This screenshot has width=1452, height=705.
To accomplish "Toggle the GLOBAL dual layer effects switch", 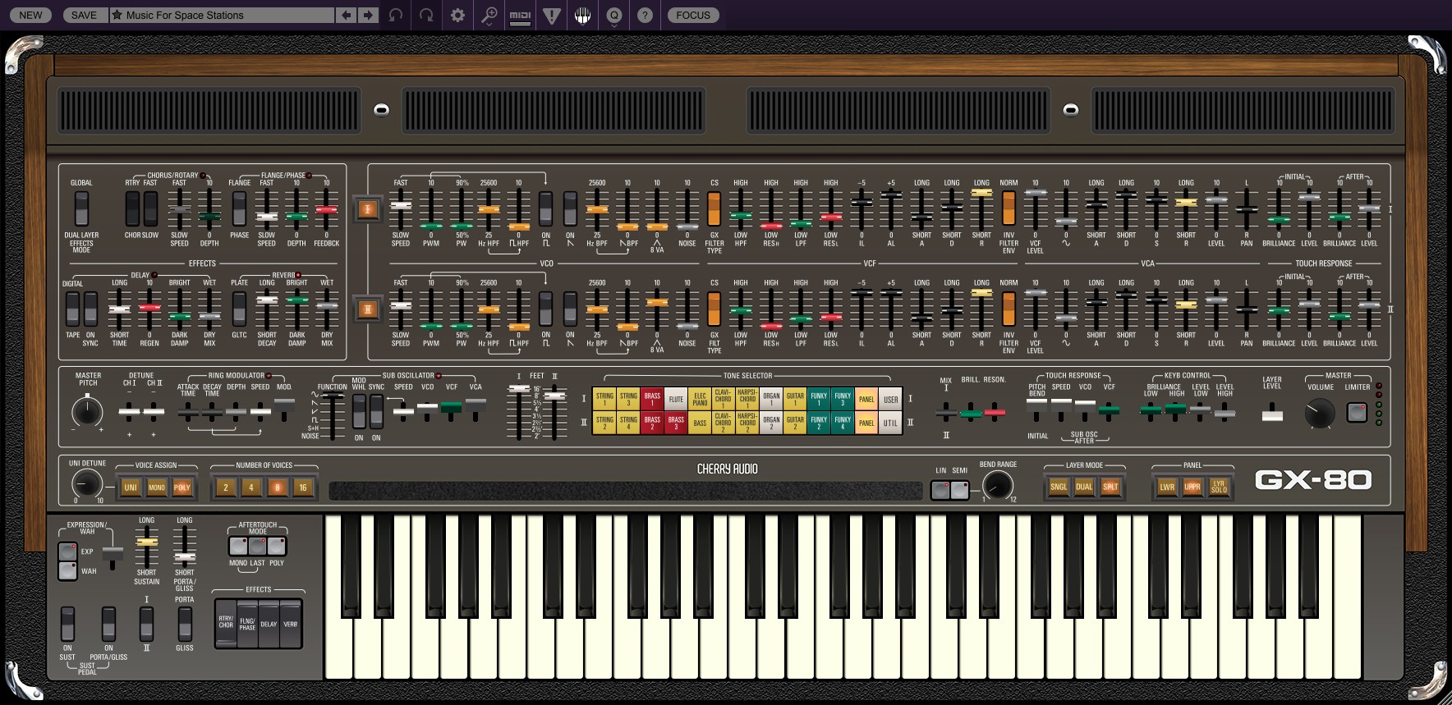I will (81, 208).
